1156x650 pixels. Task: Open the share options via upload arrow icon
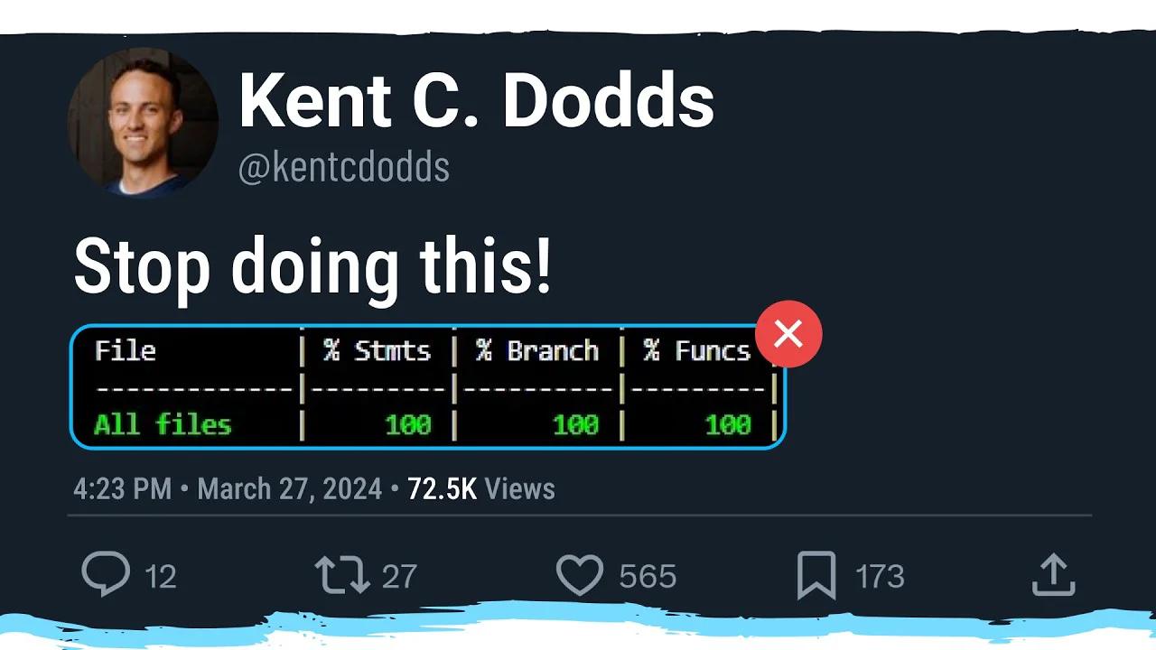click(x=1052, y=571)
